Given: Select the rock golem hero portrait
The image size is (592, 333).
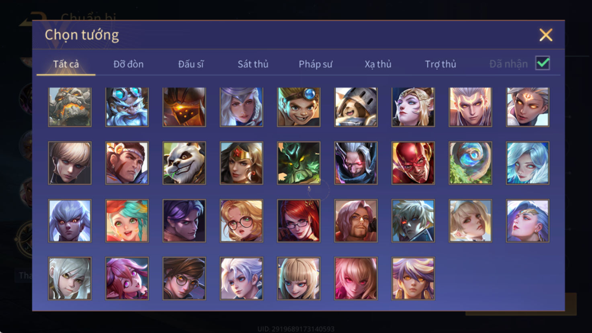Looking at the screenshot, I should tap(70, 107).
